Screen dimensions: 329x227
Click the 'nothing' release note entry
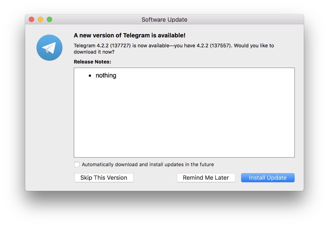coord(106,75)
